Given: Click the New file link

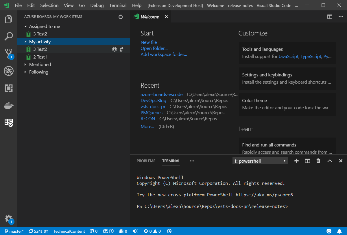Looking at the screenshot, I should pos(149,42).
